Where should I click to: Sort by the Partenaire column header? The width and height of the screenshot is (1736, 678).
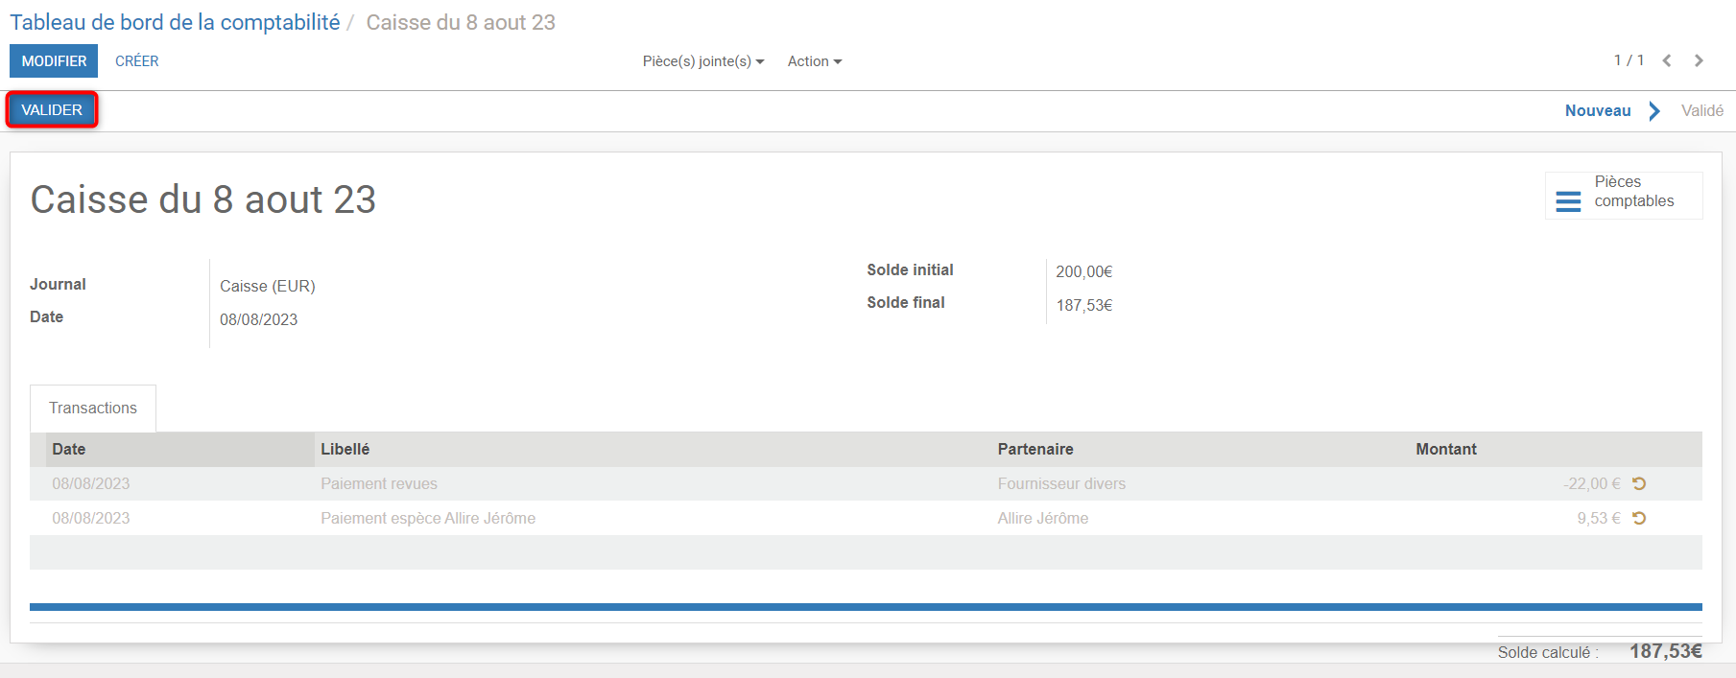click(x=1201, y=449)
